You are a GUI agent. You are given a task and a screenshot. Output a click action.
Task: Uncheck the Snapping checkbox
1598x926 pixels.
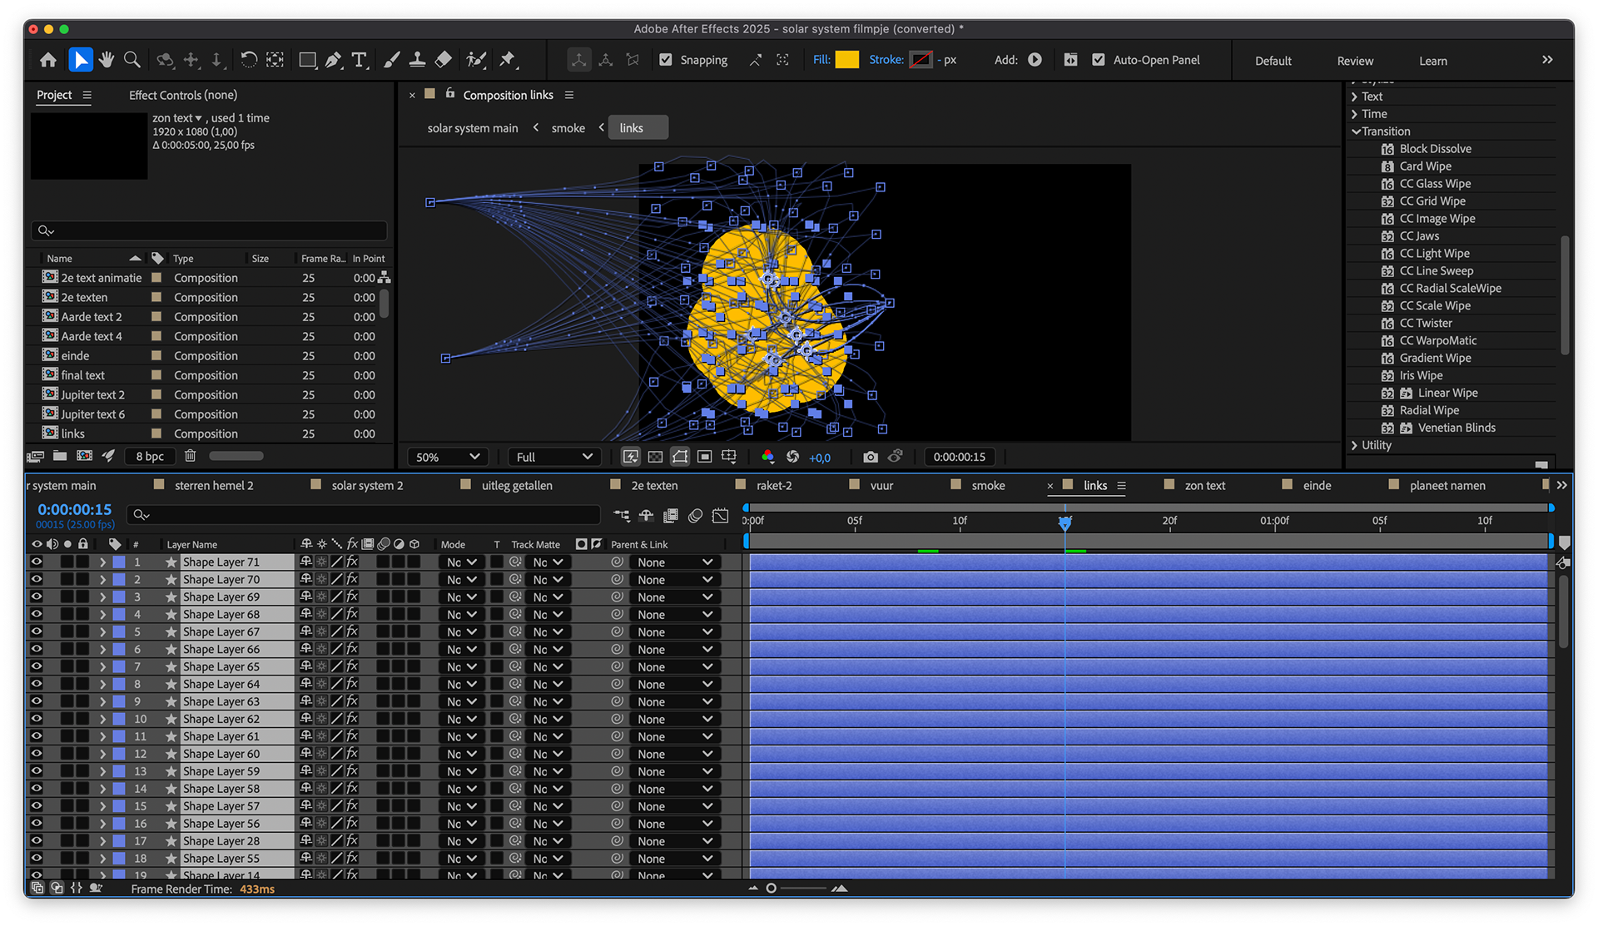(666, 60)
